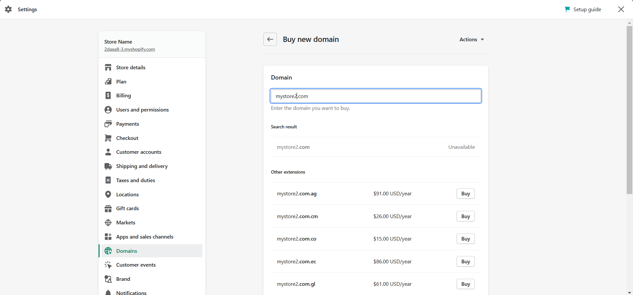Click the Domains globe icon
The height and width of the screenshot is (295, 633).
[x=108, y=251]
